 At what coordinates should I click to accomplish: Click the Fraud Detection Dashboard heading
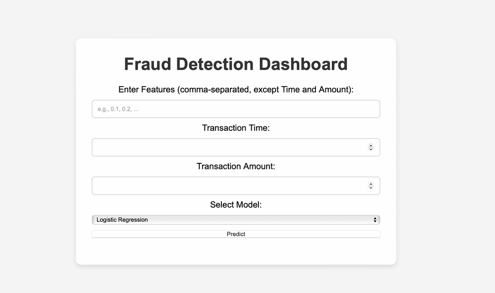pos(236,64)
